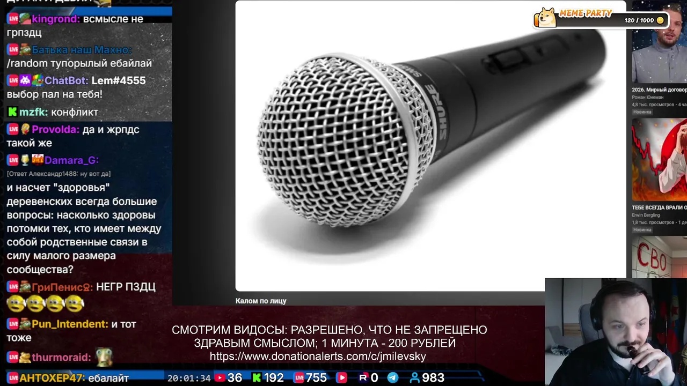Click username АНТОХЕР47 in bottom chat line
Screen dimensions: 687x386
click(52, 378)
